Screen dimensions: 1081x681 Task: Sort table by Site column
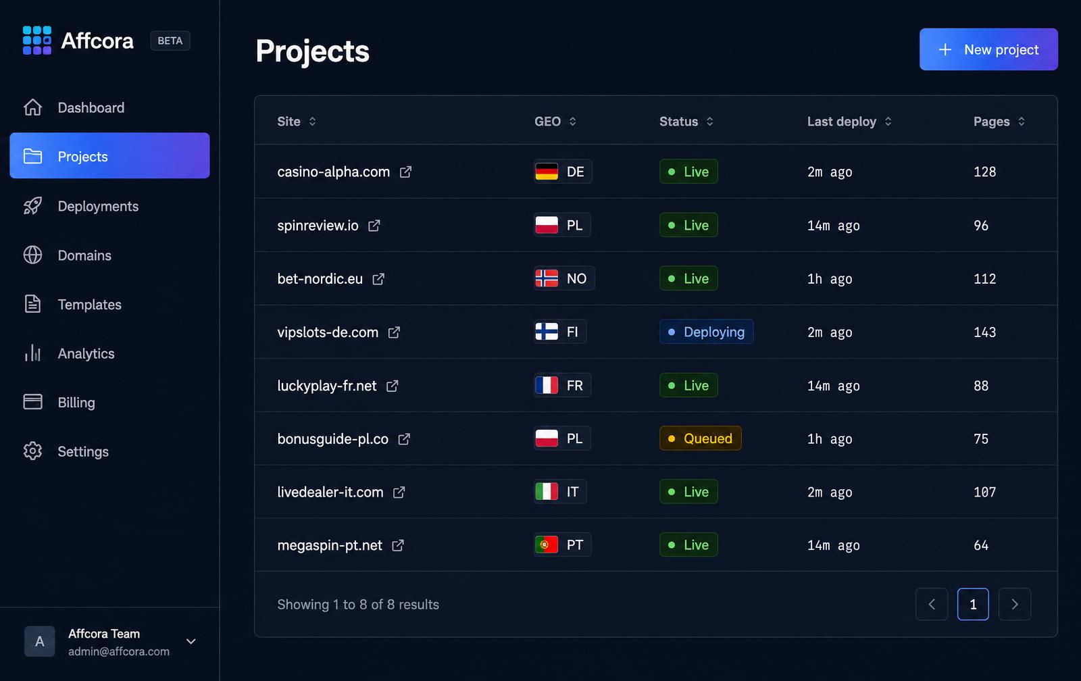(297, 122)
